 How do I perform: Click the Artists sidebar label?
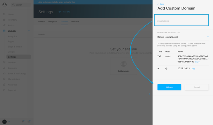[11, 25]
